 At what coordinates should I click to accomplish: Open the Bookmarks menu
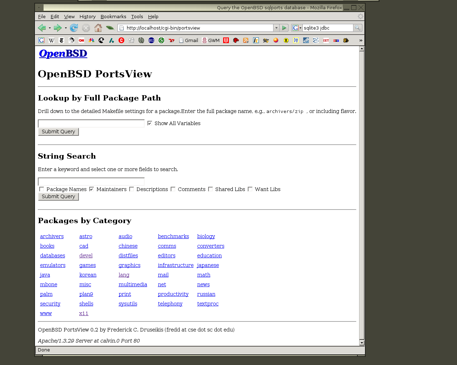tap(113, 16)
